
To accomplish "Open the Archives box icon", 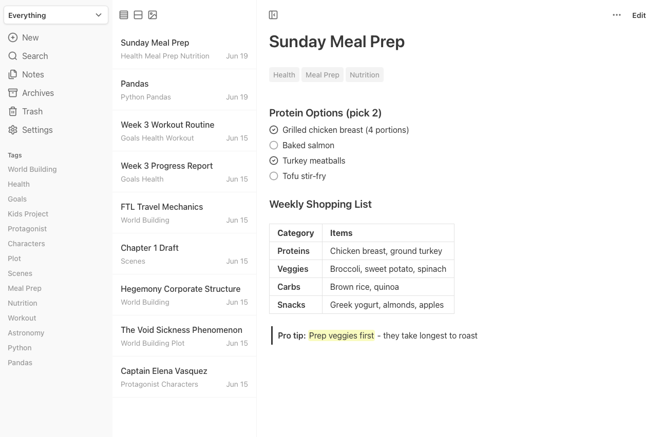I will 13,93.
